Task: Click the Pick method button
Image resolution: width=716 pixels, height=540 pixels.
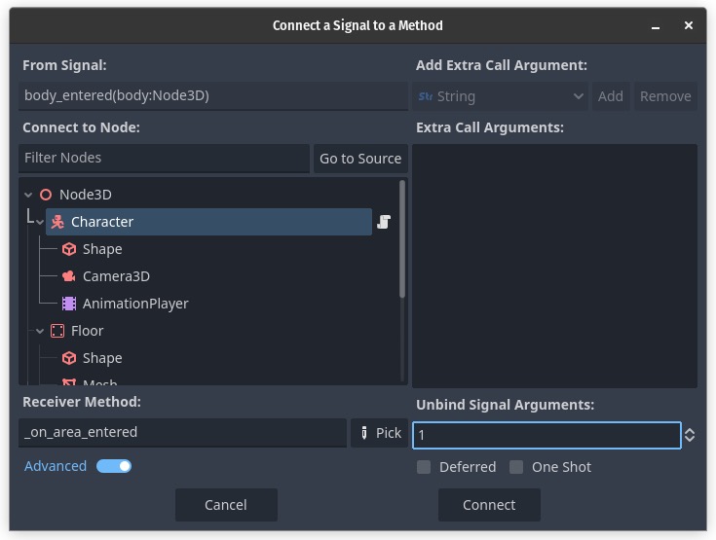Action: tap(380, 433)
